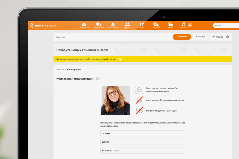This screenshot has height=159, width=239.
Task: Open Оповещения bell icon
Action: [113, 24]
